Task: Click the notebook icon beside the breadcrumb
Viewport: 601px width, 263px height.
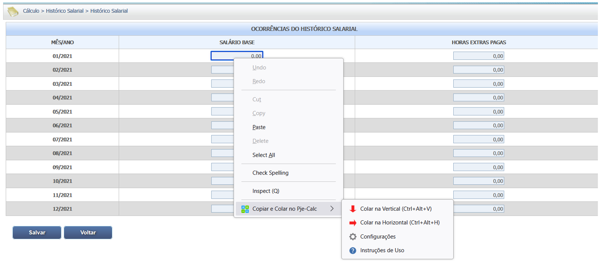Action: (x=13, y=12)
